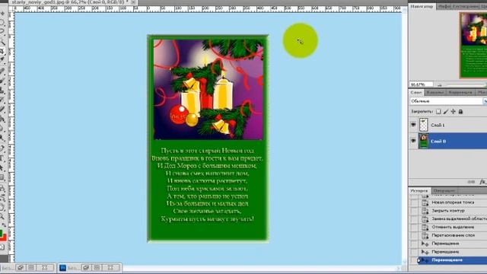
Task: Click the canvas horizontal scrollbar
Action: coord(261,268)
